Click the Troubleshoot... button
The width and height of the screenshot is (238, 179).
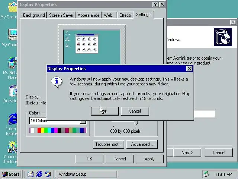(108, 144)
